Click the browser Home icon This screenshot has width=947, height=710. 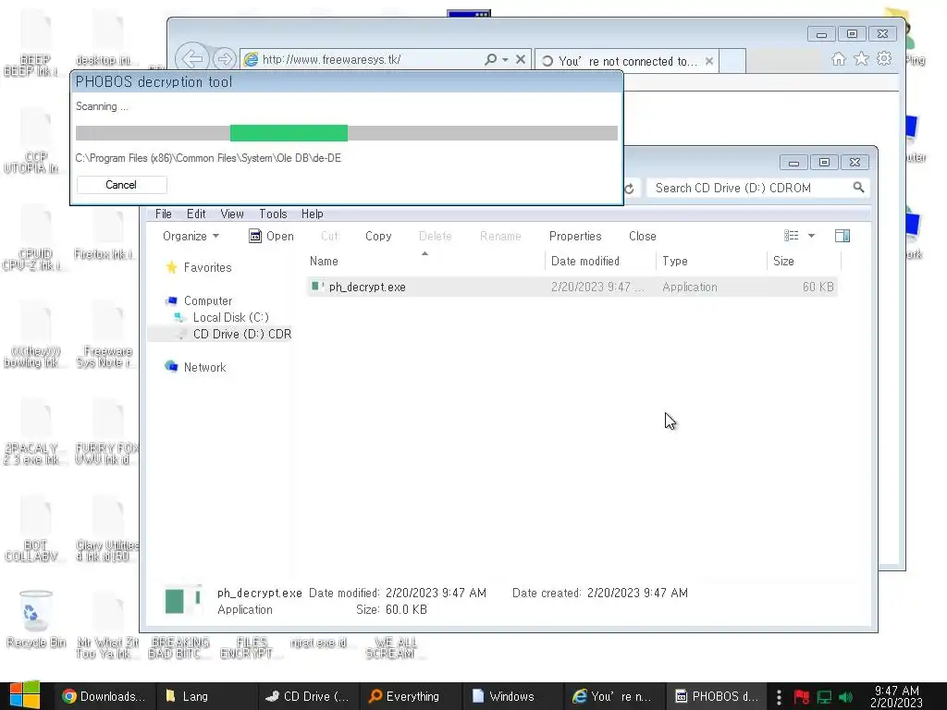tap(838, 58)
